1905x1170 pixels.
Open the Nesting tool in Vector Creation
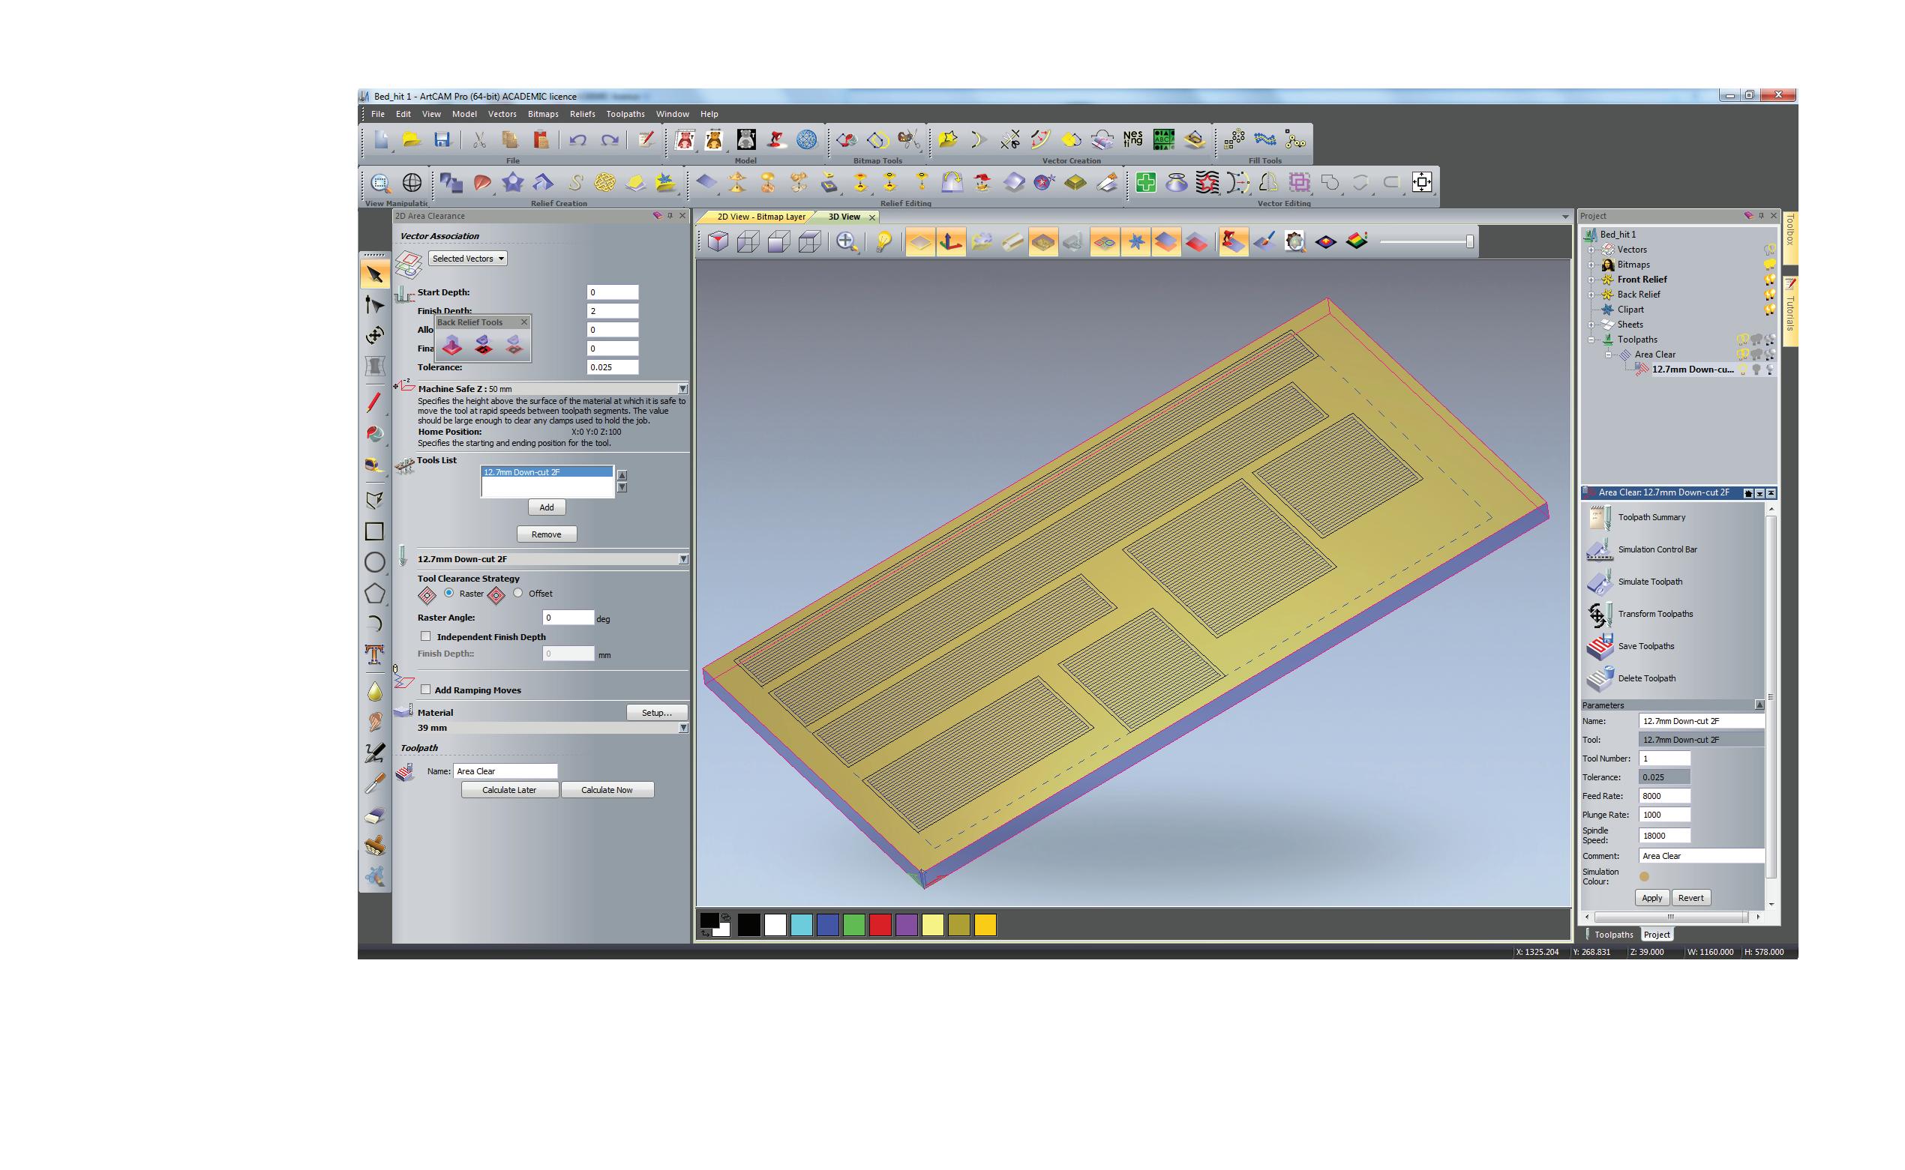coord(1132,139)
